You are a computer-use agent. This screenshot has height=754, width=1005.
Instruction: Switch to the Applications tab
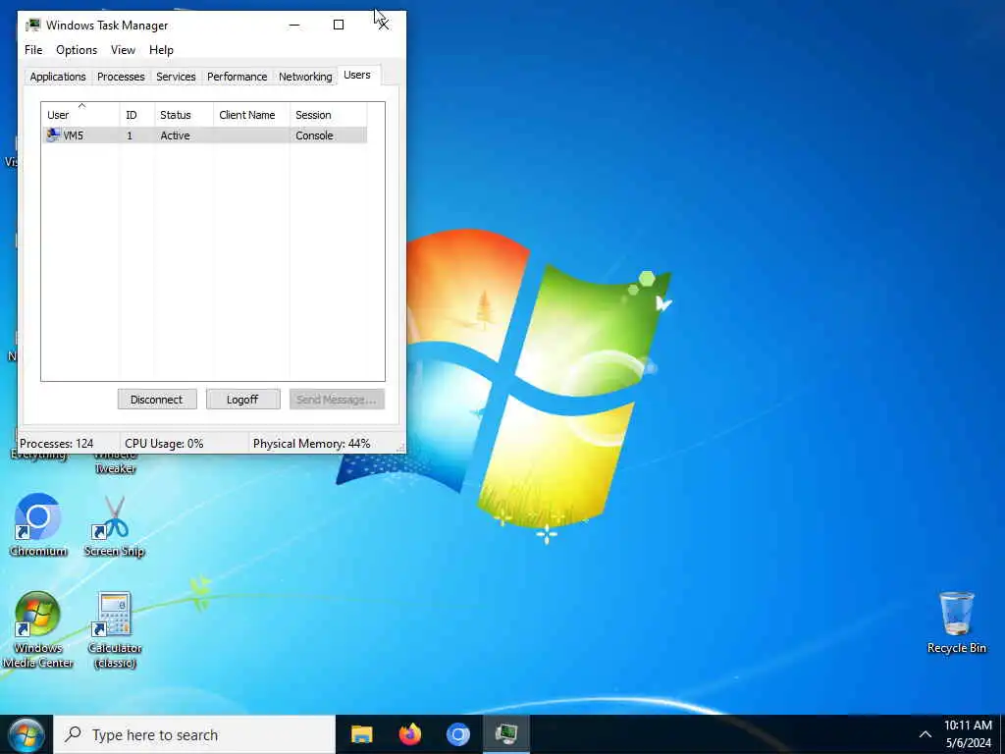pos(58,77)
